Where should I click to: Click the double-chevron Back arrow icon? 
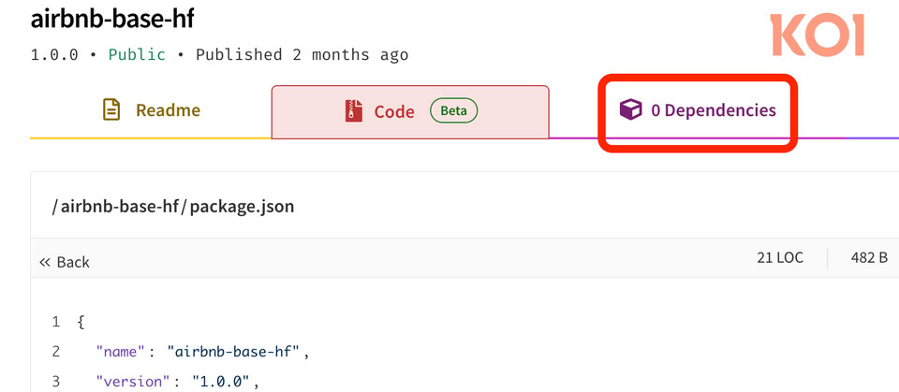click(44, 262)
